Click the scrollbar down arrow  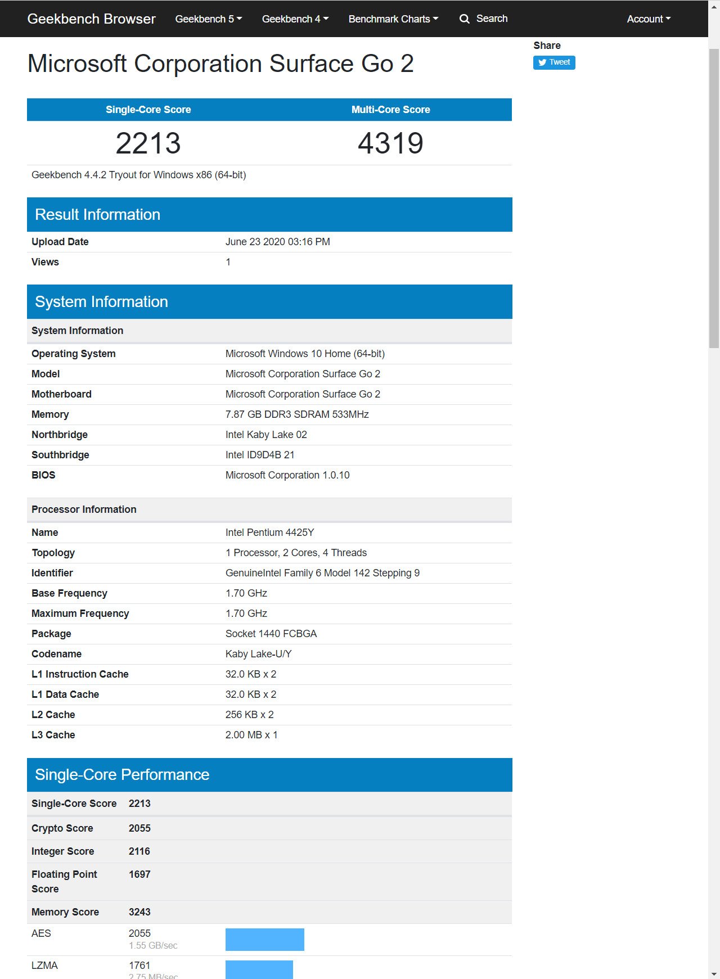tap(714, 973)
